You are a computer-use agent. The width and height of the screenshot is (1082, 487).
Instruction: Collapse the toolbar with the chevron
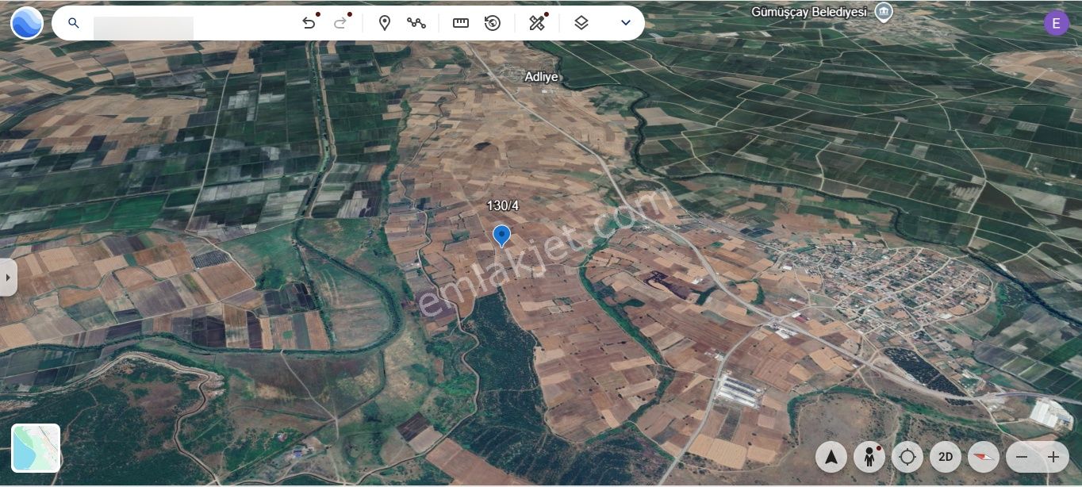[626, 23]
